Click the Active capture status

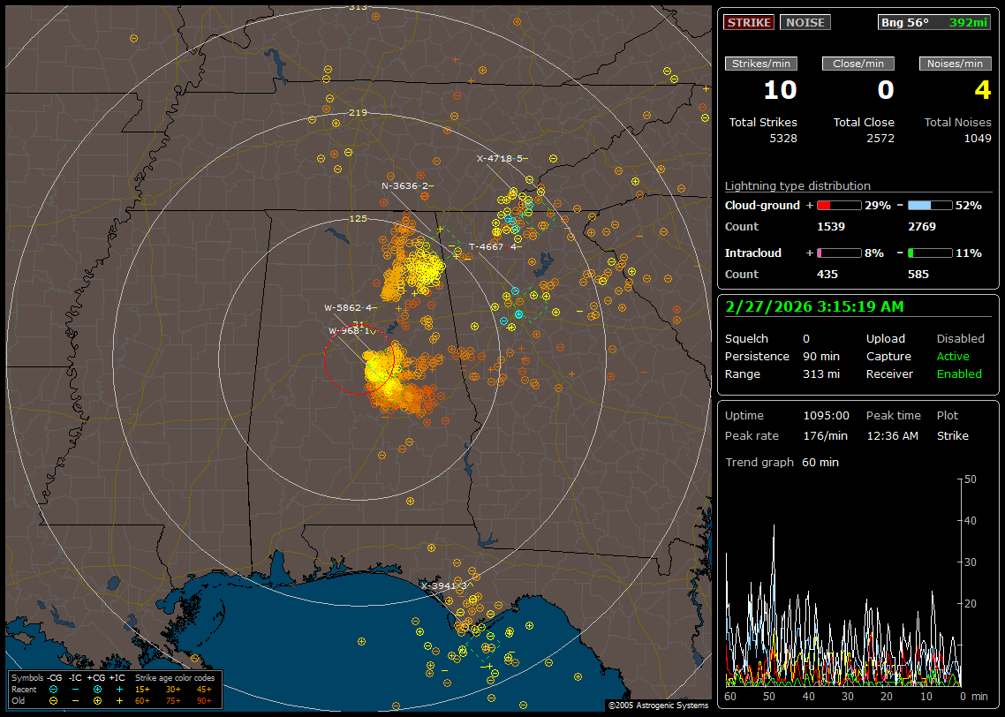[952, 357]
